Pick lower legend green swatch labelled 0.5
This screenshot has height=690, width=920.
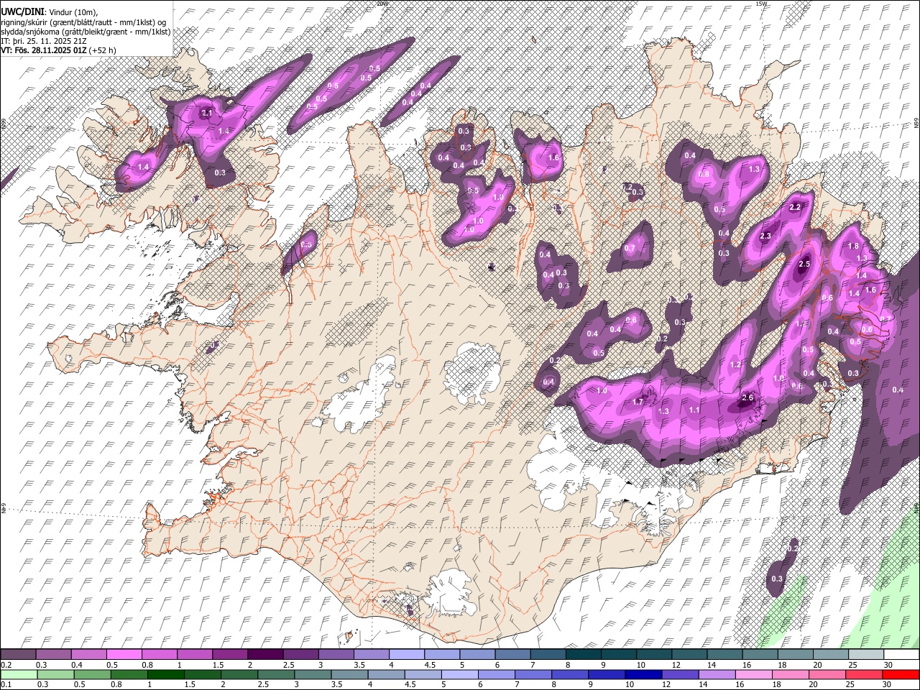tap(92, 674)
